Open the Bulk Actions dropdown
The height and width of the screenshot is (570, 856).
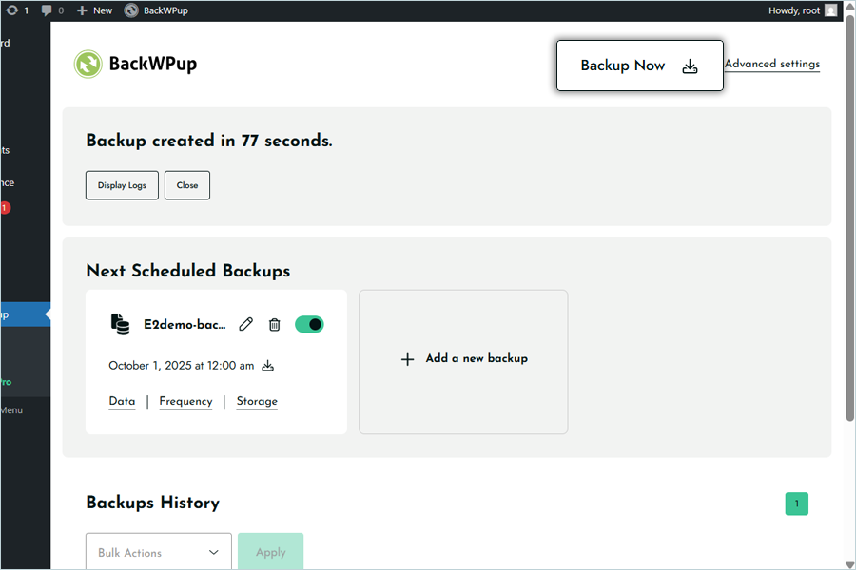click(x=159, y=552)
